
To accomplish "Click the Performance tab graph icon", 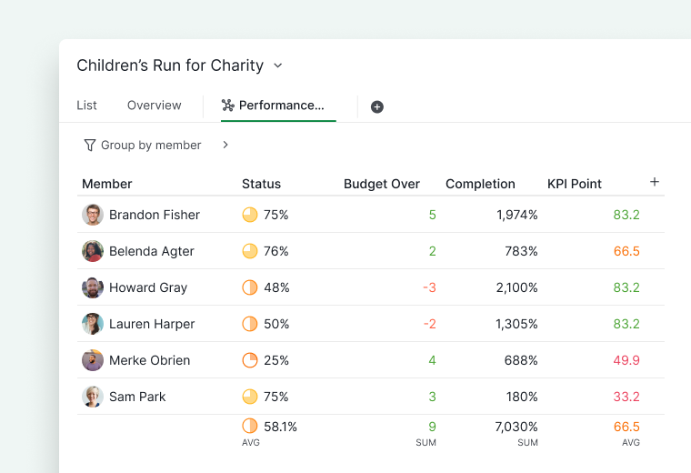I will (x=228, y=106).
